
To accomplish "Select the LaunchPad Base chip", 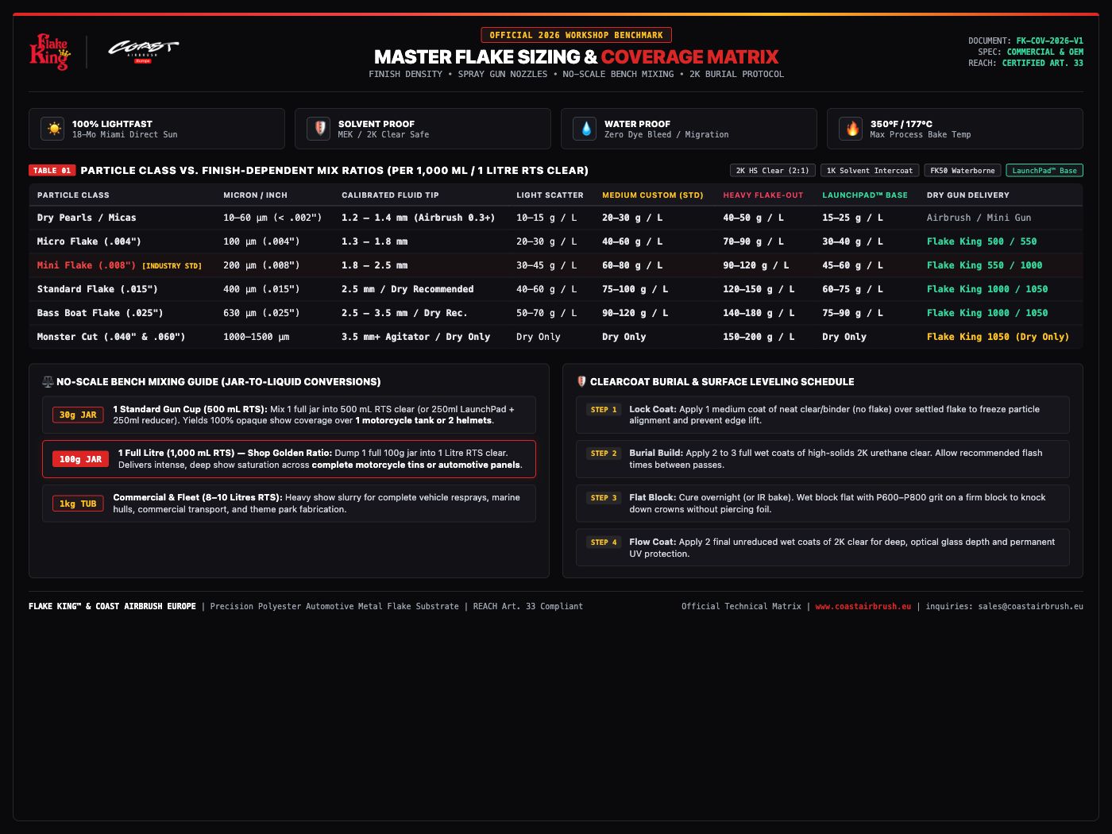I will (x=1044, y=171).
